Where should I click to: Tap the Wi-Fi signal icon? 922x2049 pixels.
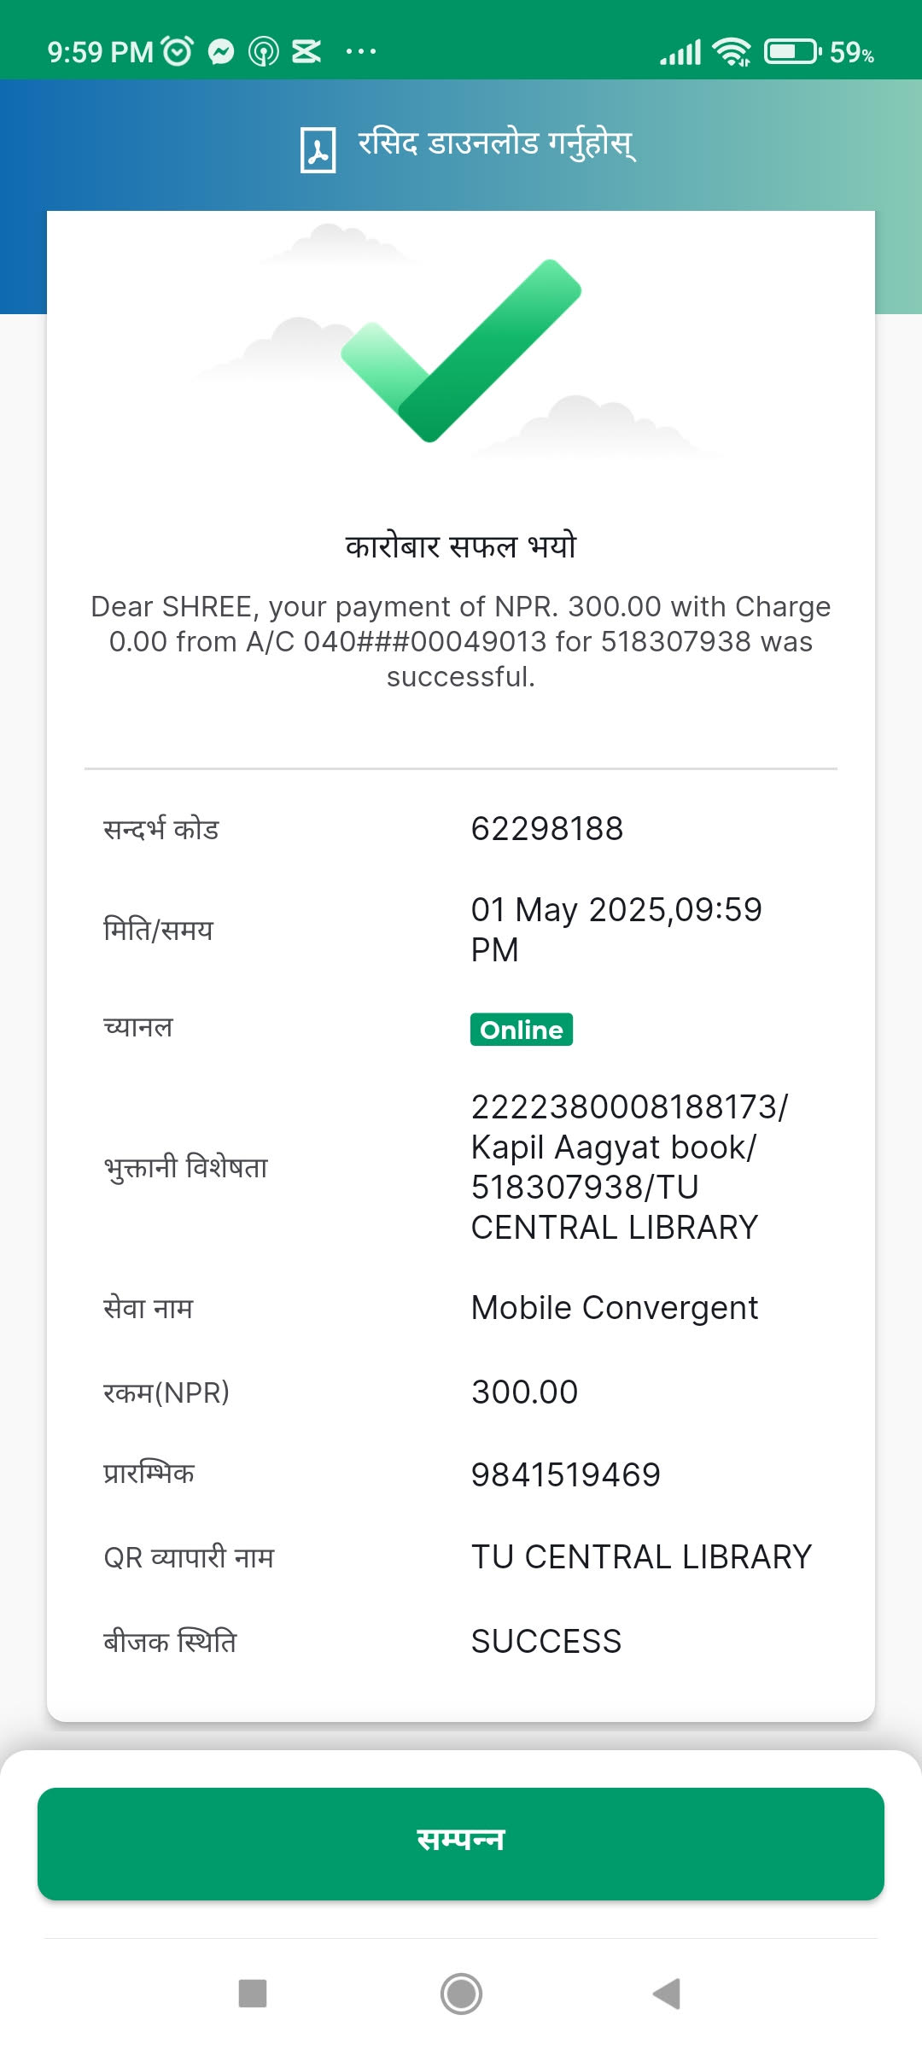click(732, 52)
